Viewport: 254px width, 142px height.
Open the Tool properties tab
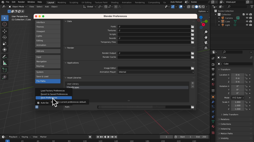[213, 58]
